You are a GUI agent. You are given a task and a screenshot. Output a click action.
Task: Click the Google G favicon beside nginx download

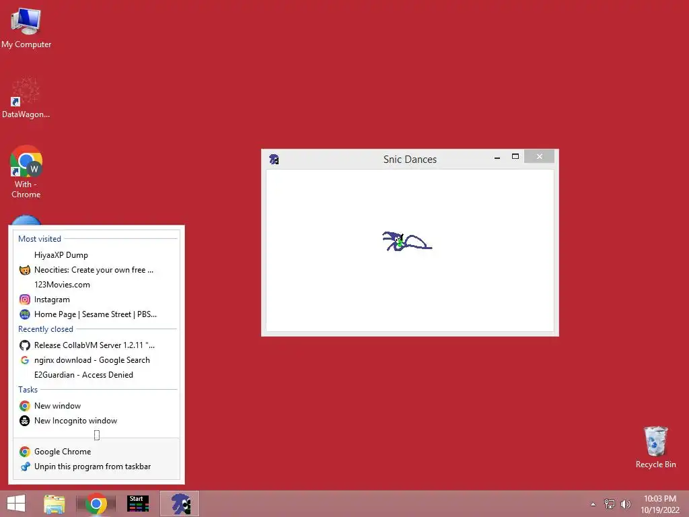click(25, 360)
